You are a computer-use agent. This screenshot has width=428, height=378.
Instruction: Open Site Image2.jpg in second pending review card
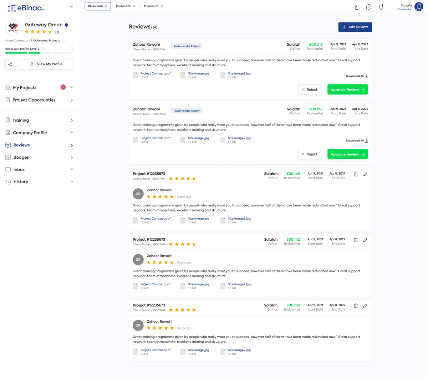pyautogui.click(x=239, y=138)
